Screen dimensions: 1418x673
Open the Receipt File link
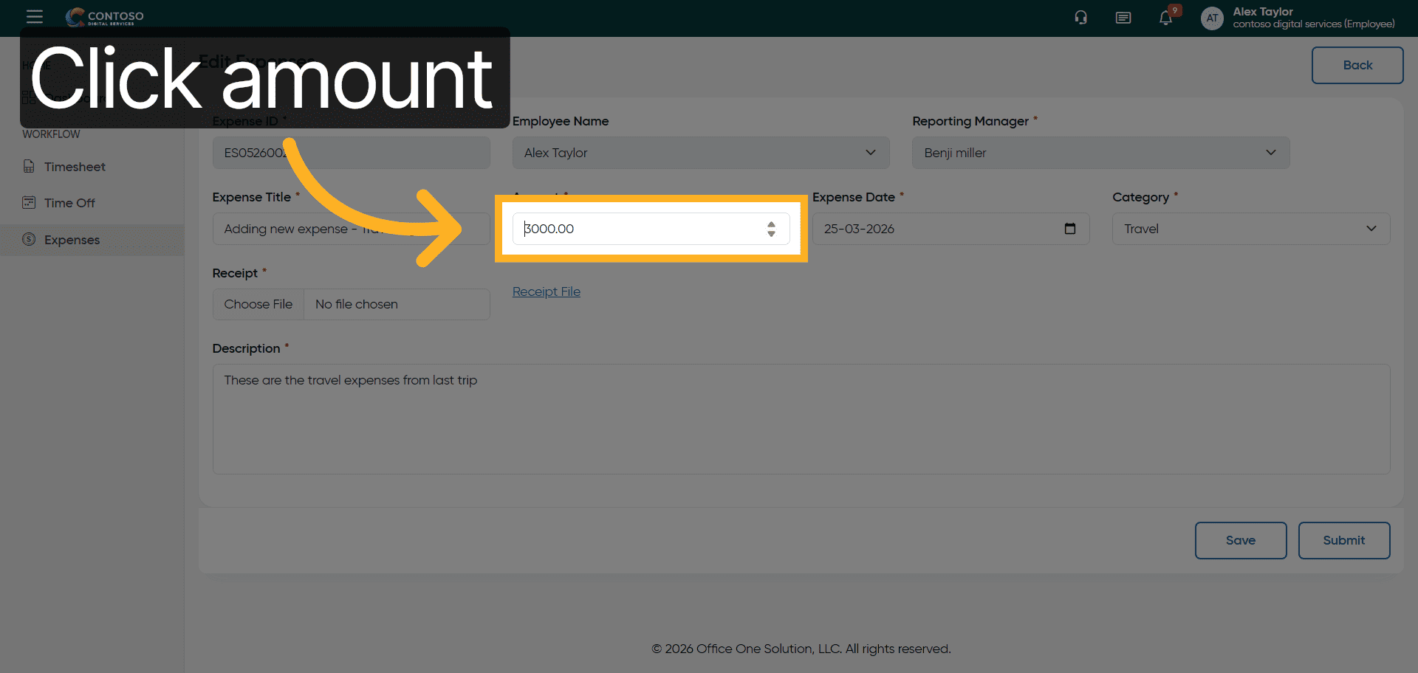tap(547, 291)
